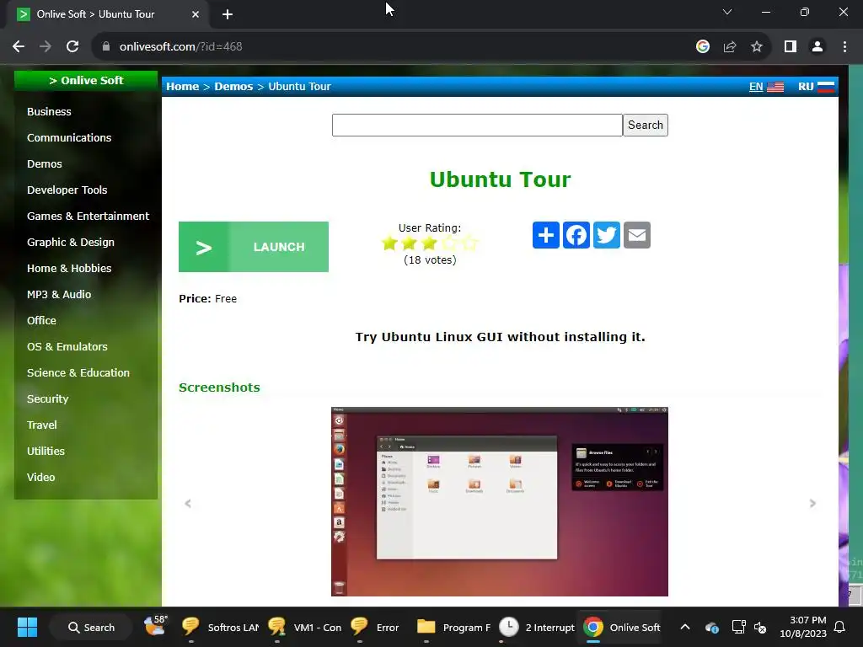Open the browser side panel
The height and width of the screenshot is (647, 863).
tap(791, 47)
